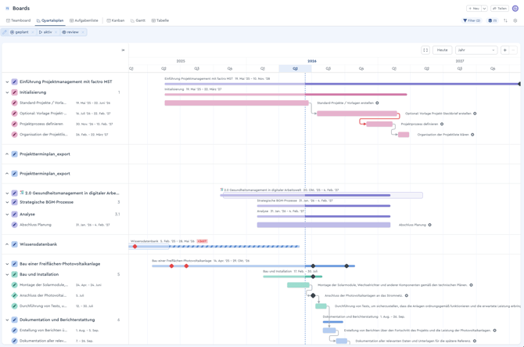Click the black milestone diamond for Anschluss
The image size is (524, 347).
coord(313,295)
